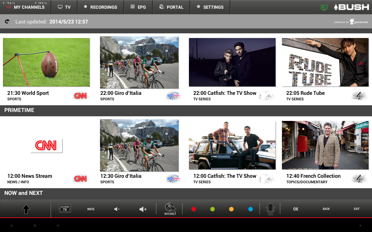Click the Eurosport logo beside 12:30 Giro d'Italia
The width and height of the screenshot is (372, 232).
coord(174,179)
